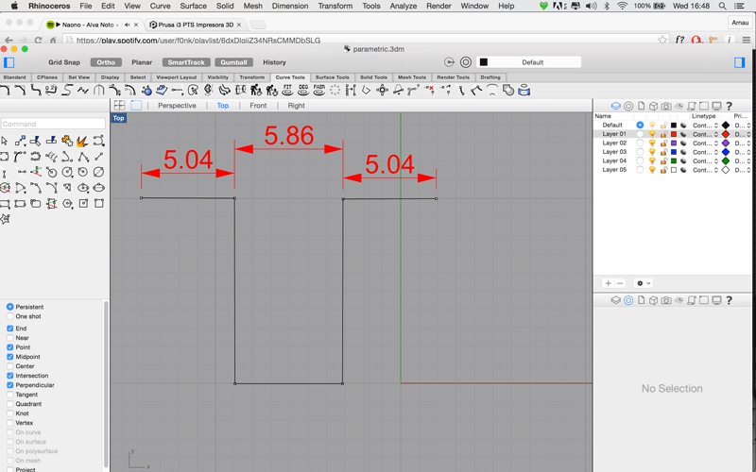Image resolution: width=756 pixels, height=472 pixels.
Task: Select the orange puzzle-piece join tool
Action: 67,141
